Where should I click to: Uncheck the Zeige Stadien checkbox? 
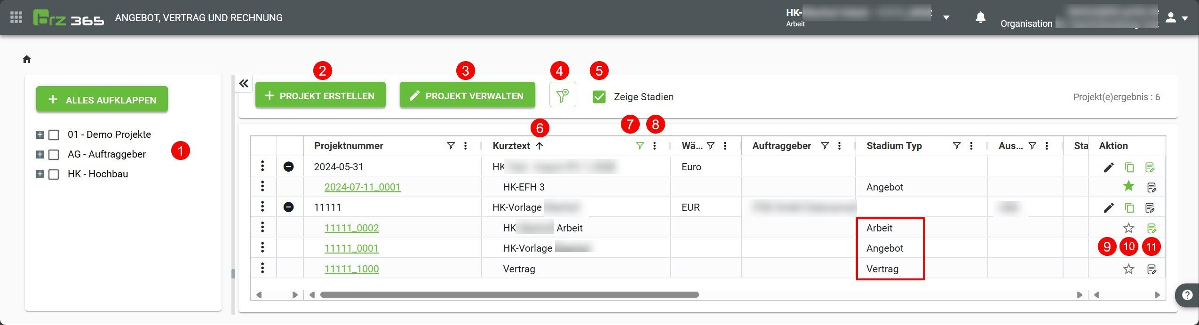tap(599, 97)
